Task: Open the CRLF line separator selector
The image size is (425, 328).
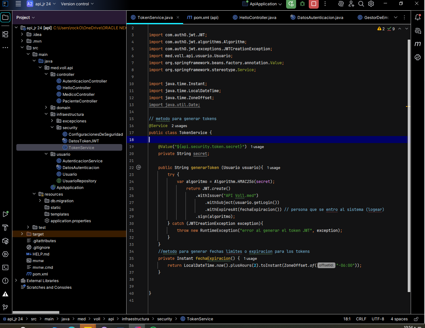Action: [361, 319]
